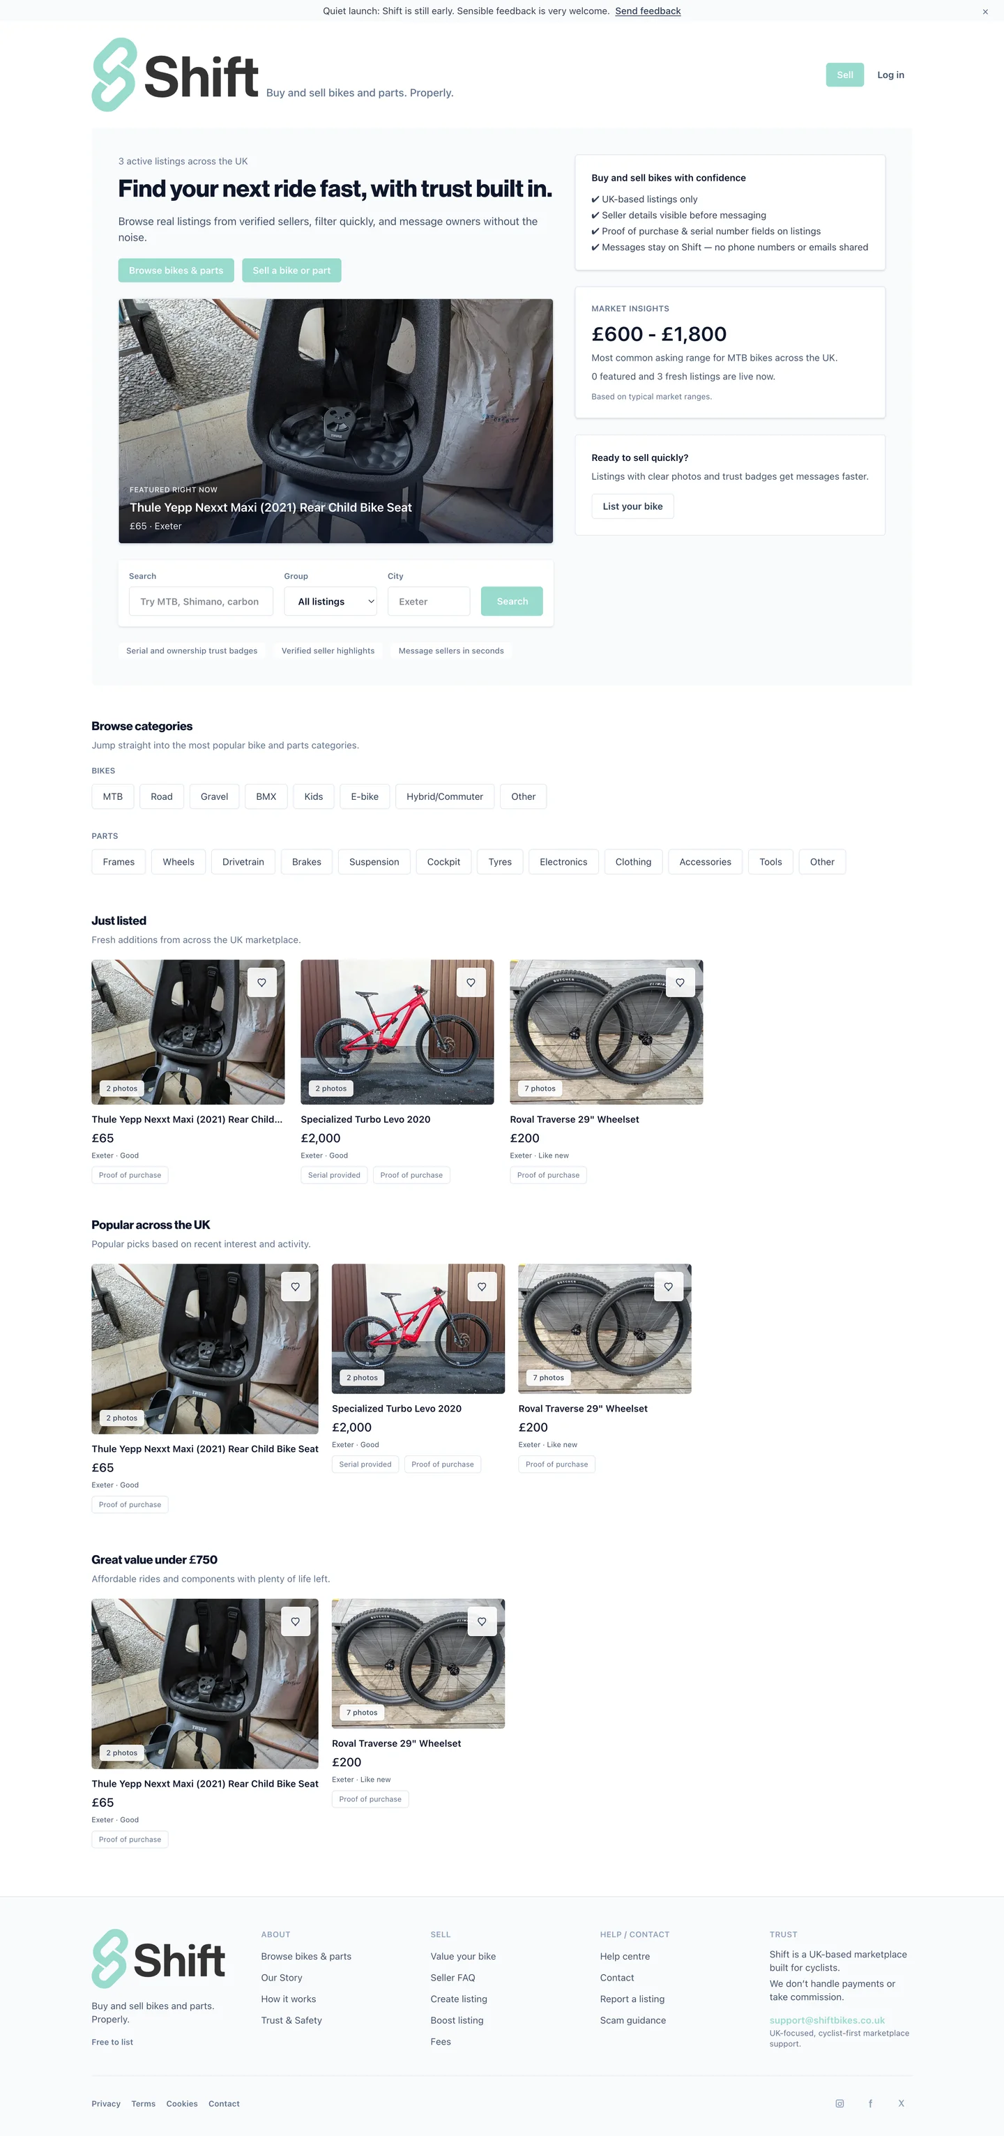Viewport: 1004px width, 2136px height.
Task: Click the Send feedback link
Action: [x=648, y=12]
